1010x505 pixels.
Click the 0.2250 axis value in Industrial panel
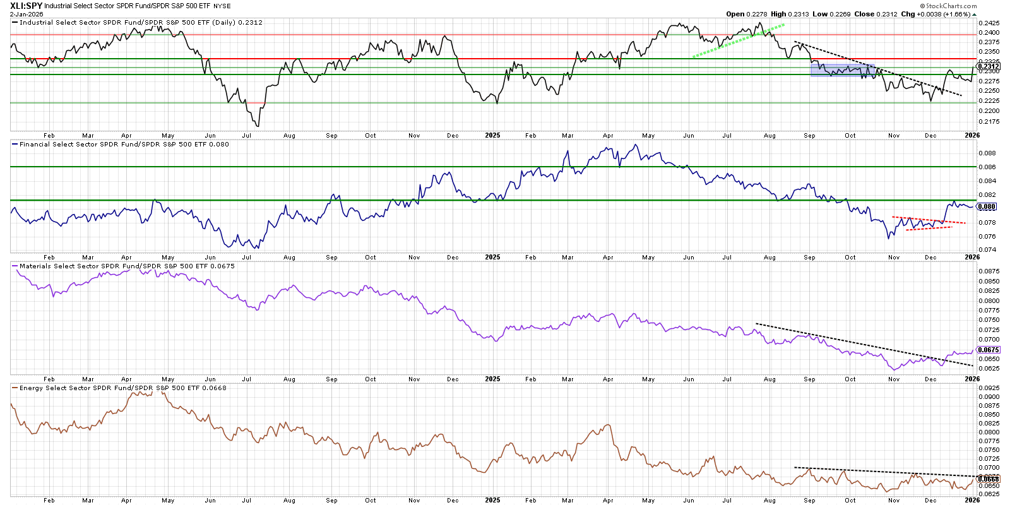[989, 91]
